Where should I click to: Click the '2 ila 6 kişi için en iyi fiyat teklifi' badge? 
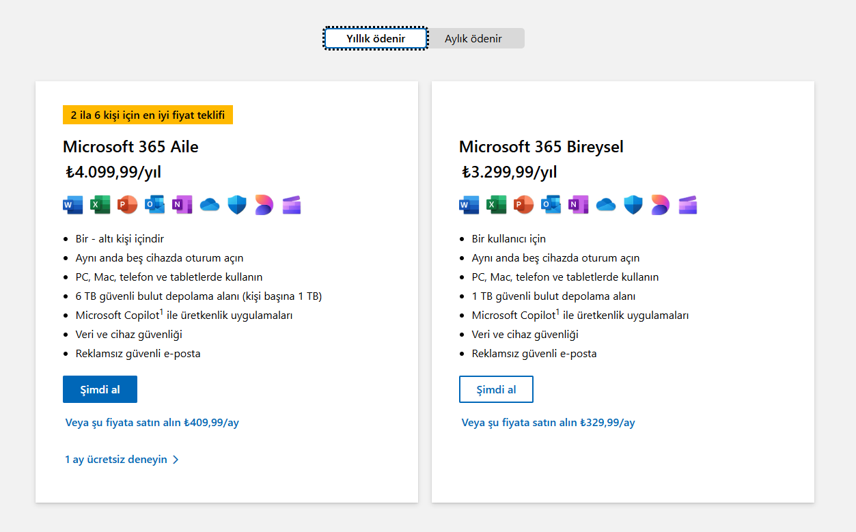148,115
